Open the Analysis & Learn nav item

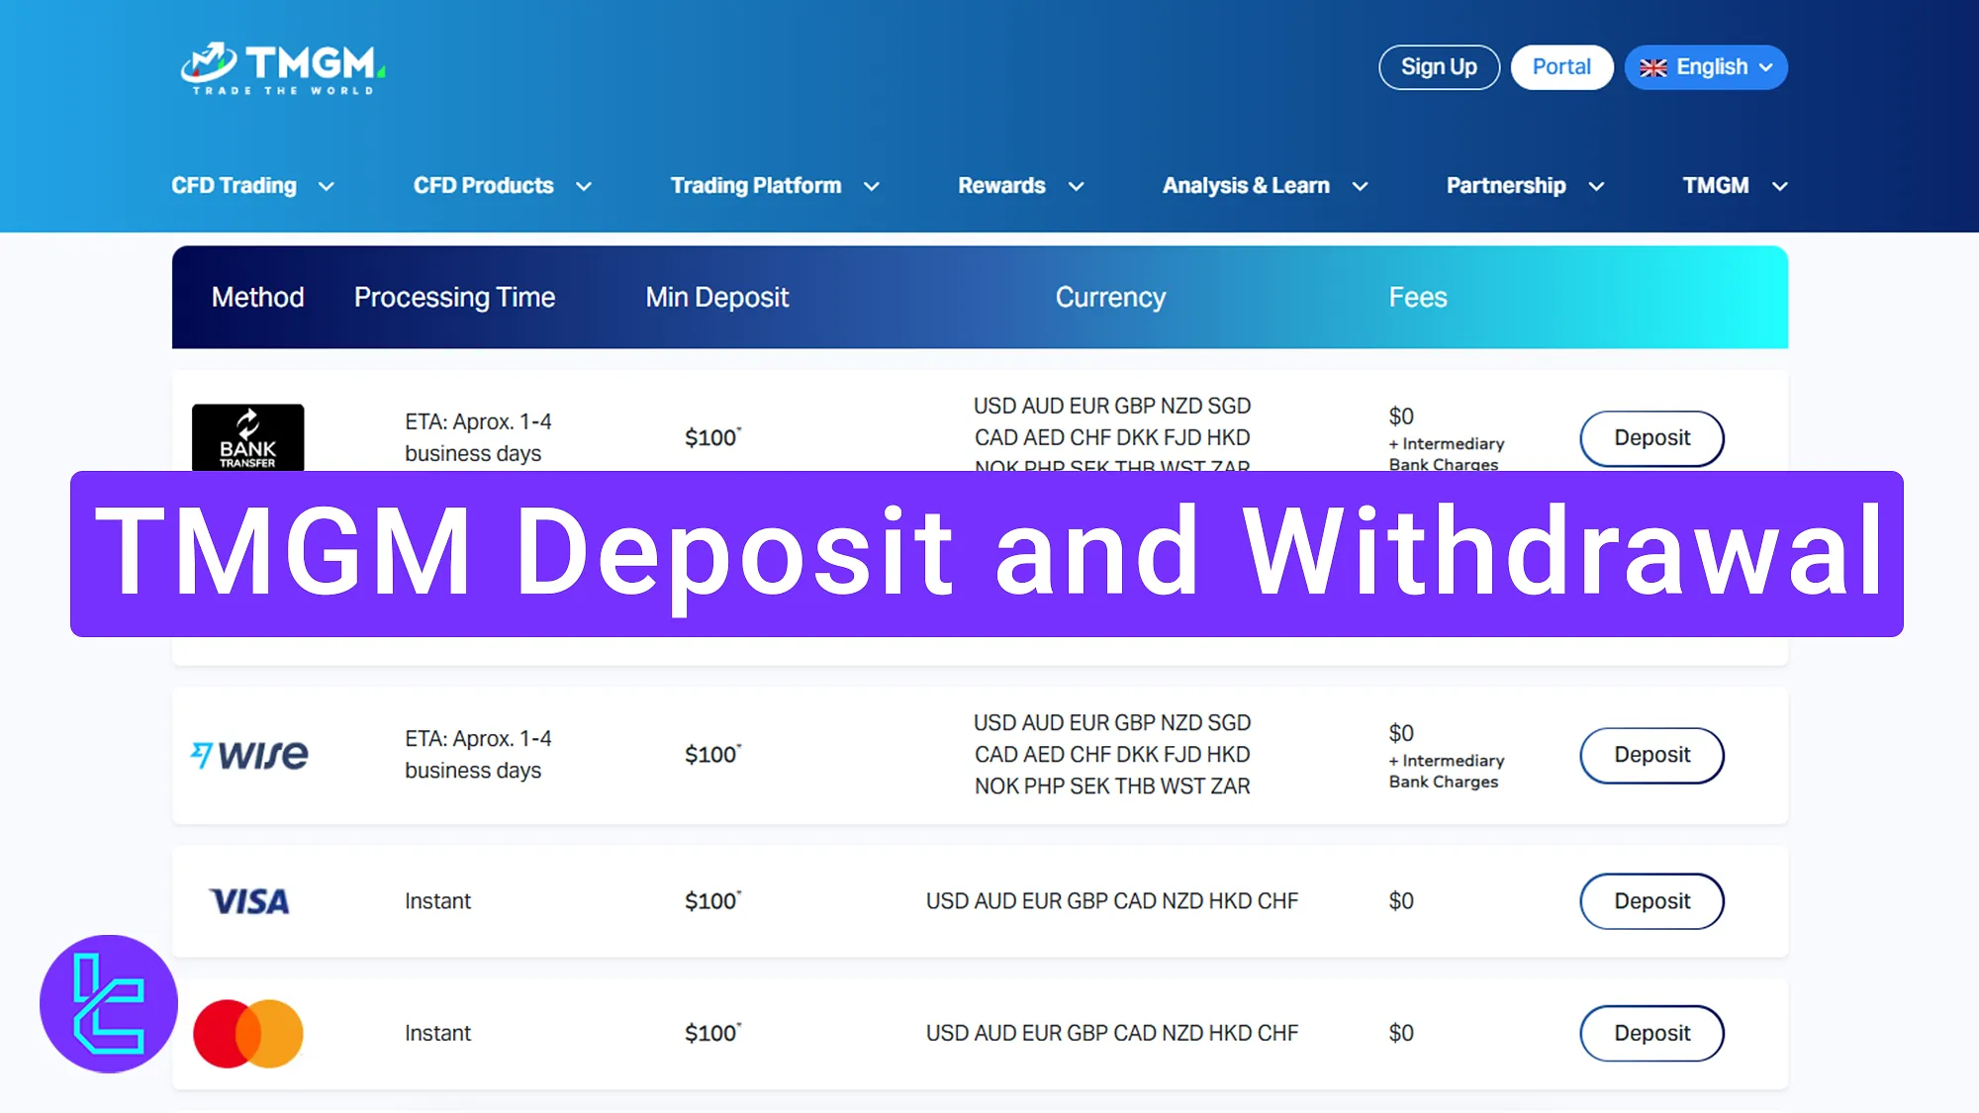pyautogui.click(x=1246, y=185)
